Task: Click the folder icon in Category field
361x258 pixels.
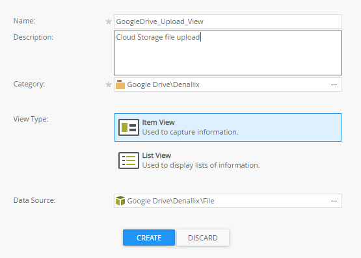Action: 120,84
